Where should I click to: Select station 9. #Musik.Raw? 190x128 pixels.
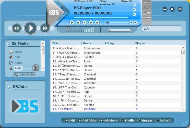pyautogui.click(x=116, y=57)
